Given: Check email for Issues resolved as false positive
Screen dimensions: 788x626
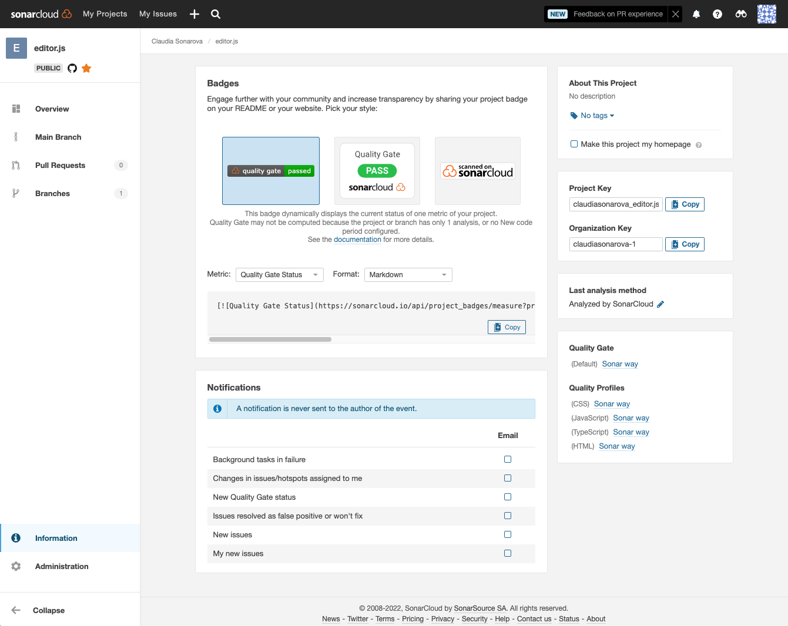Looking at the screenshot, I should coord(508,516).
